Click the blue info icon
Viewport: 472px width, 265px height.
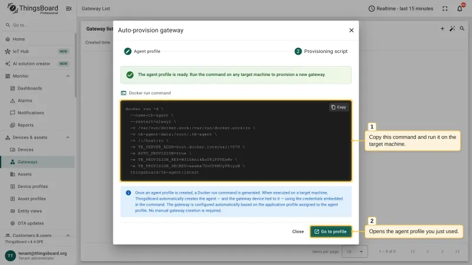128,193
